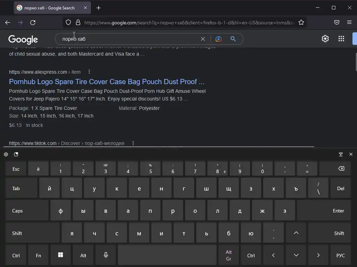
Task: Tap the right arrow key
Action: (318, 255)
